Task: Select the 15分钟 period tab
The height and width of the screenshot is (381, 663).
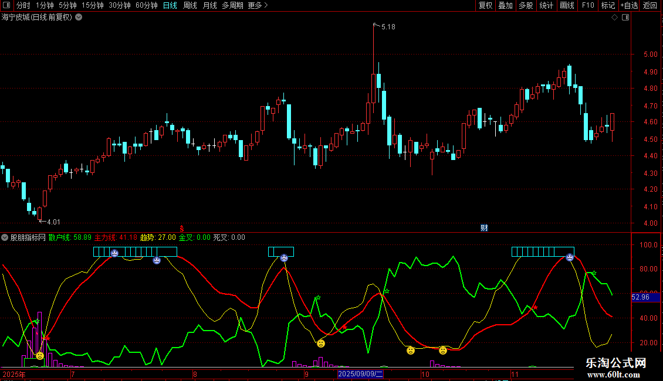Action: (93, 5)
